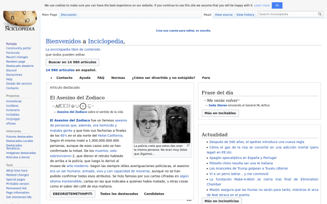Open 'Futuros destacados' sidebar link
This screenshot has height=204, width=327.
[20, 137]
